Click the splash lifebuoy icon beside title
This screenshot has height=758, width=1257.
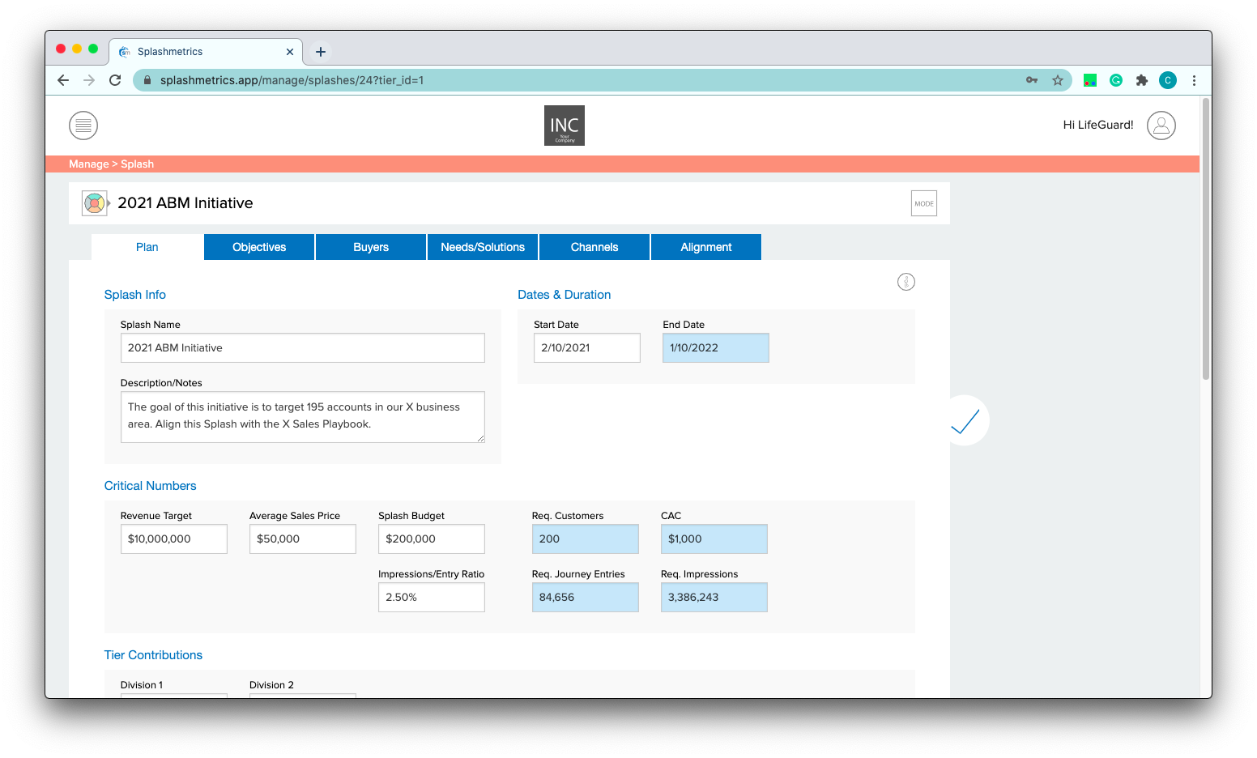click(94, 203)
